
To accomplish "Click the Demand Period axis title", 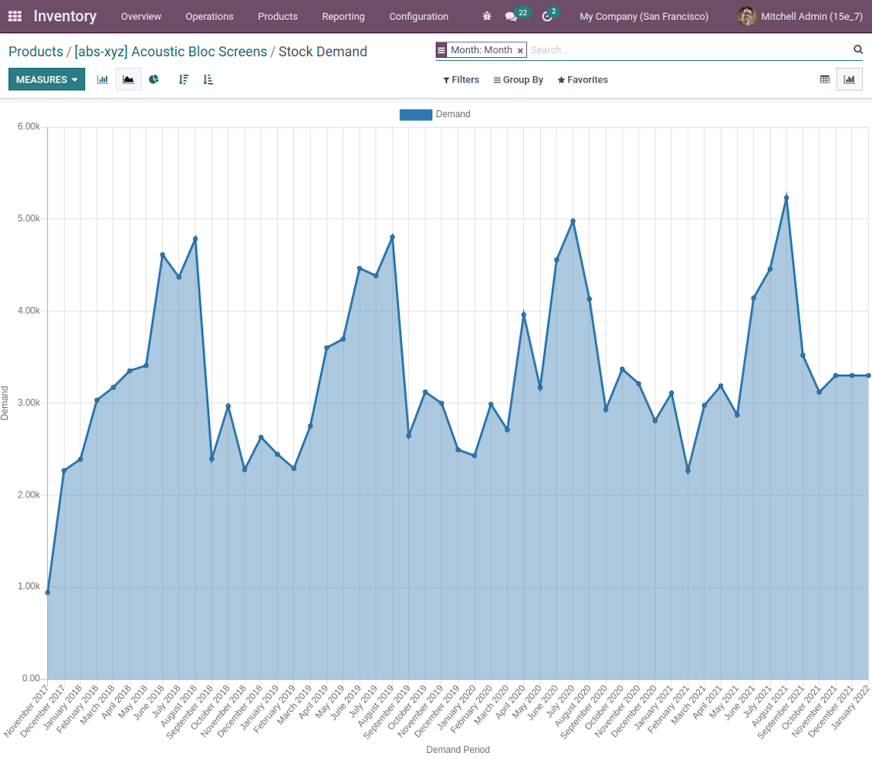I will coord(458,750).
